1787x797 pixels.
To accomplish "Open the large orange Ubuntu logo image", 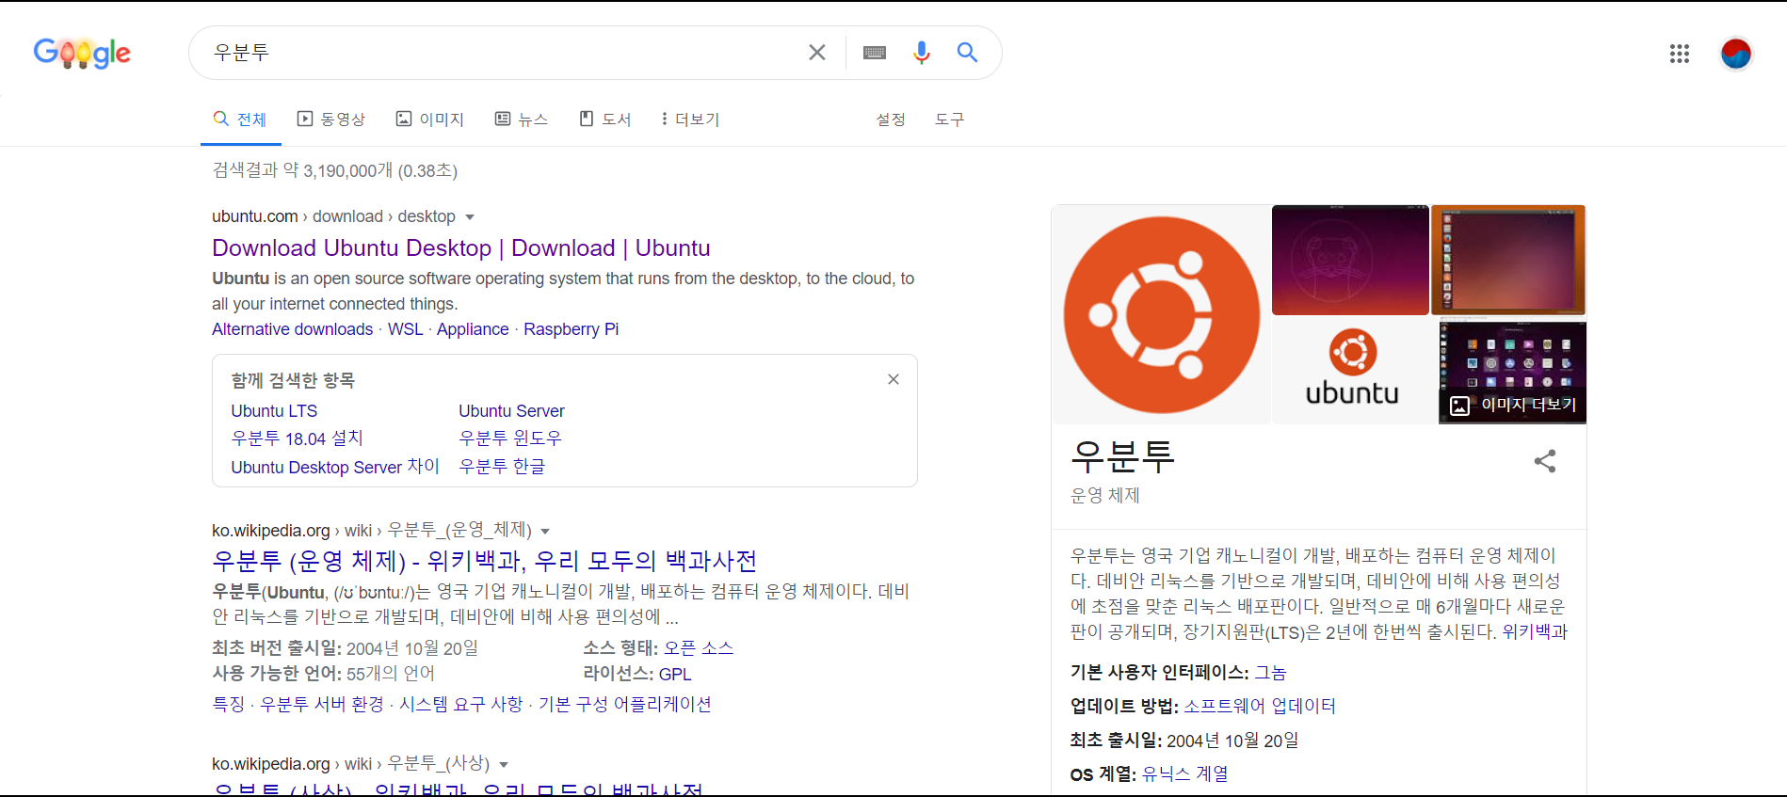I will pyautogui.click(x=1161, y=314).
